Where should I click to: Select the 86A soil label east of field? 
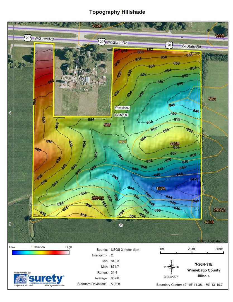click(x=212, y=99)
